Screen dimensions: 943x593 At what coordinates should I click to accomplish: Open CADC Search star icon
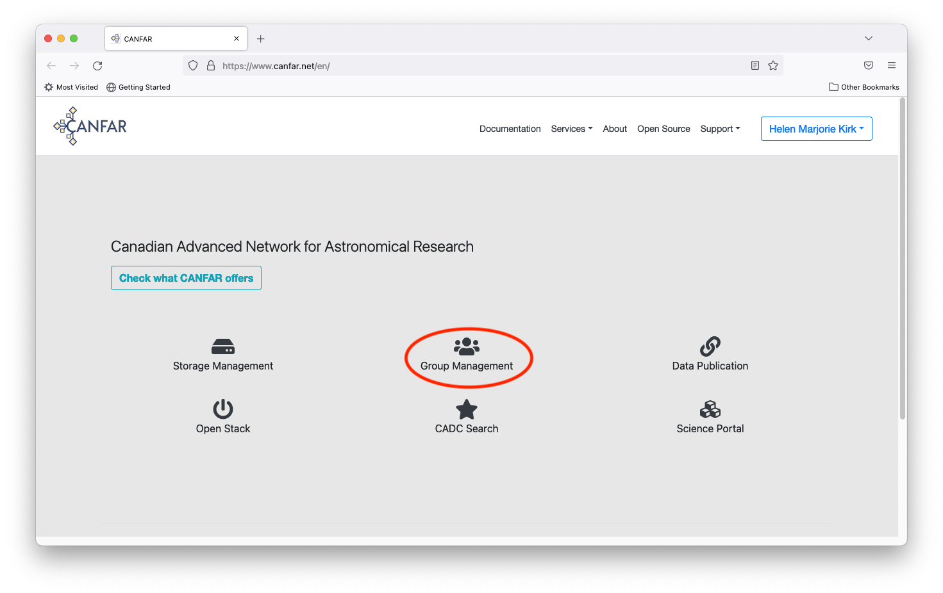467,409
